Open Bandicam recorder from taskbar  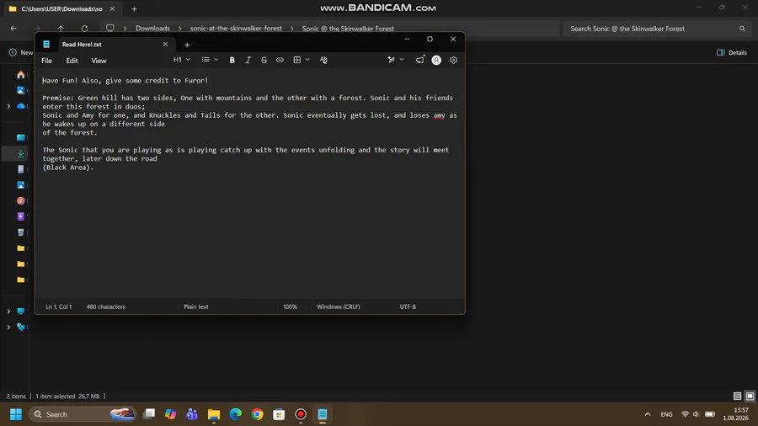[x=301, y=414]
